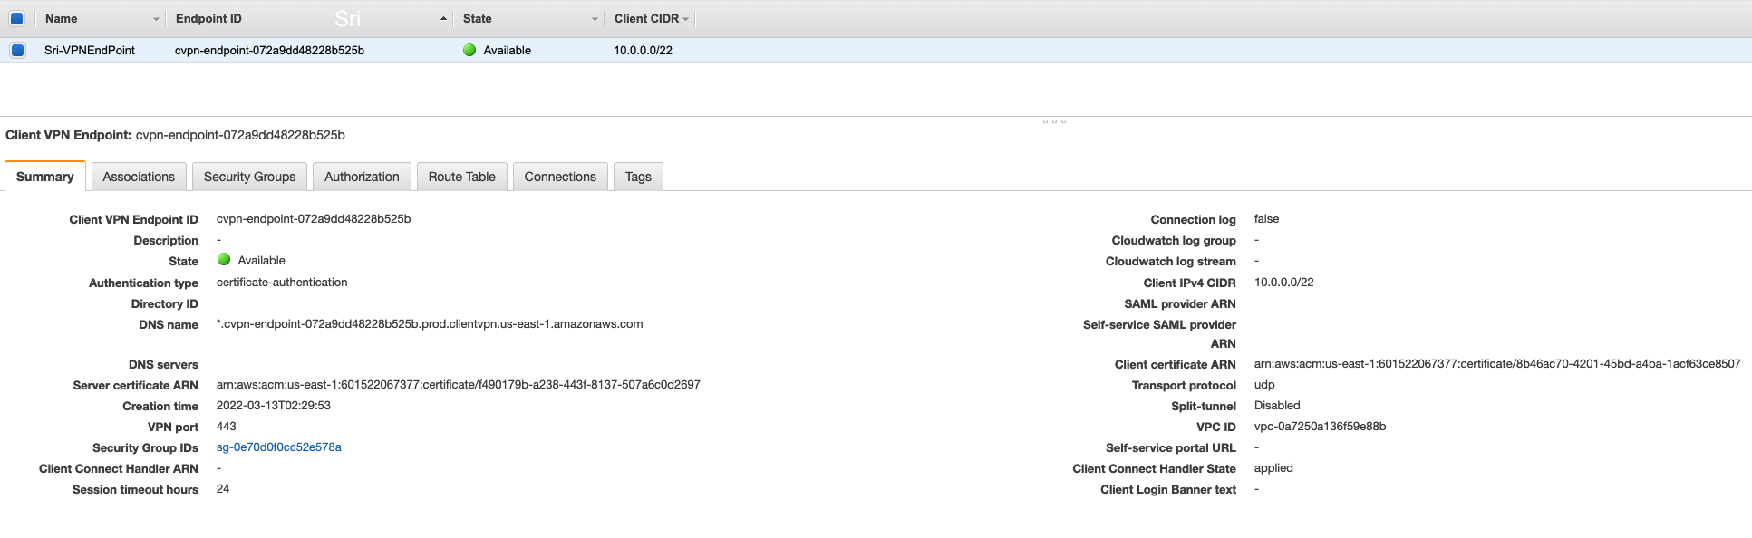
Task: Open the Name column dropdown arrow
Action: [156, 19]
